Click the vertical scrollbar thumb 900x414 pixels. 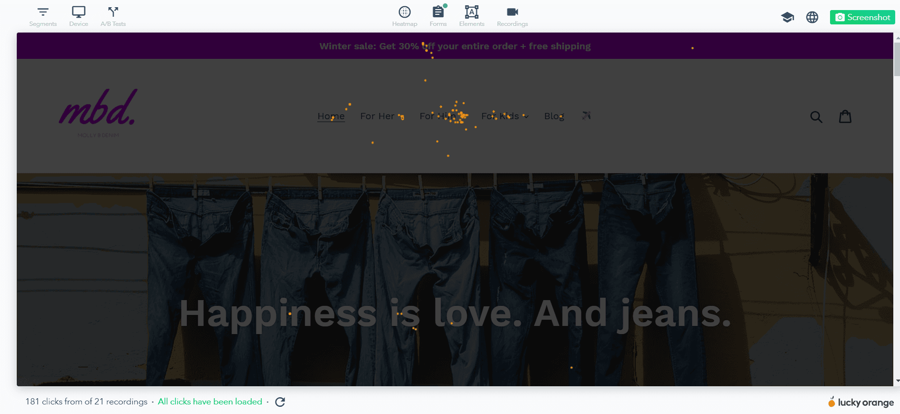897,59
